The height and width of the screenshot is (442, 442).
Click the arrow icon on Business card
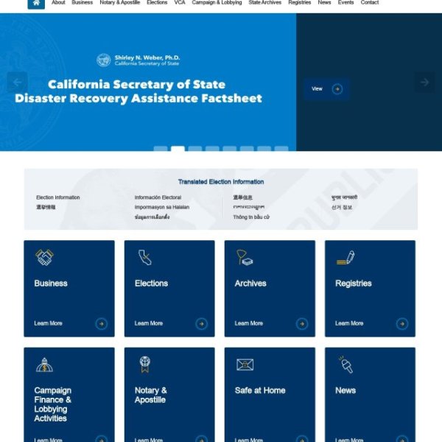tap(102, 324)
